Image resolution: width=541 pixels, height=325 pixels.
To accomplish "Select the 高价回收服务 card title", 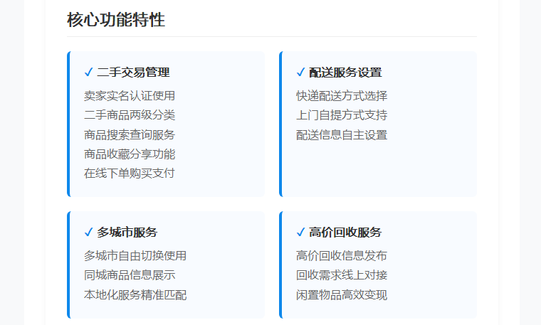I will pos(345,233).
